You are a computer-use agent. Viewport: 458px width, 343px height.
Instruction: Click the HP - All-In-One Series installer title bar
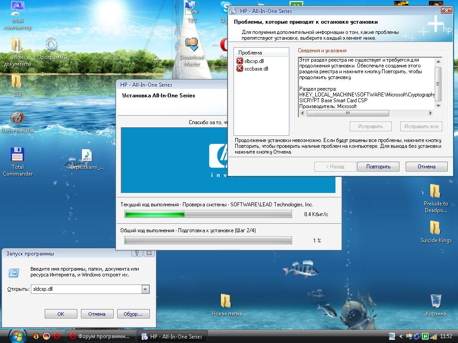pos(172,84)
